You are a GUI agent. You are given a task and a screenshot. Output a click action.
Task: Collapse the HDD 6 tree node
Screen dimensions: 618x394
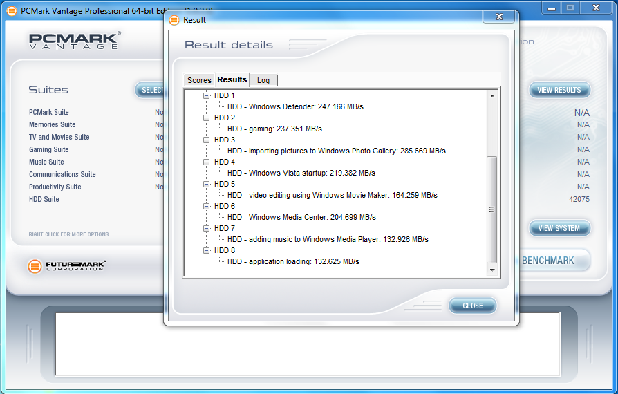(206, 206)
